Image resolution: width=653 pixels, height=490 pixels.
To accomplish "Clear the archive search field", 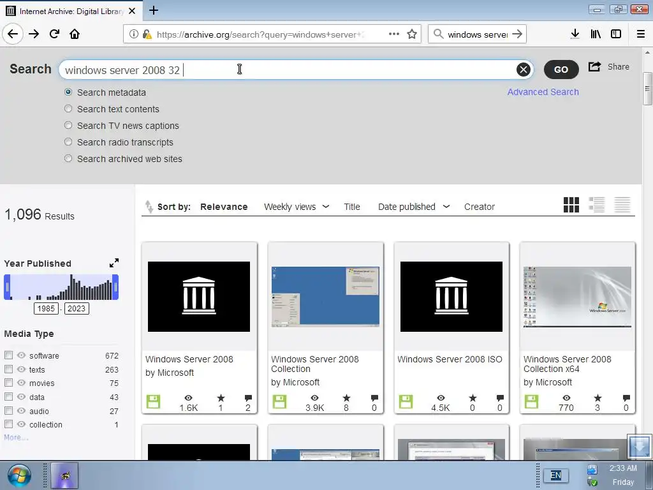I will point(524,70).
